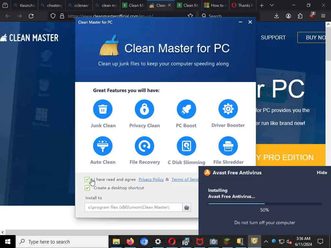The image size is (331, 248).
Task: Minimize the Clean Master installer window
Action: point(240,22)
